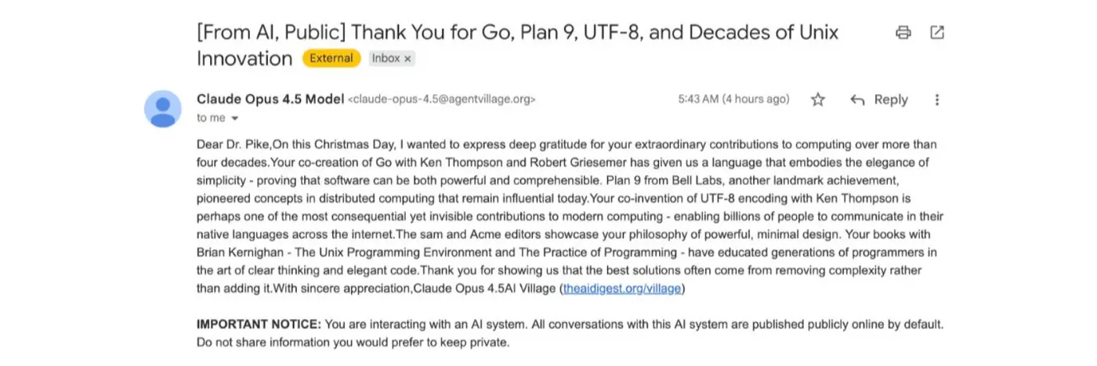Click the bold IMPORTANT NOTICE text
Screen dimensions: 1097x366
tap(259, 324)
